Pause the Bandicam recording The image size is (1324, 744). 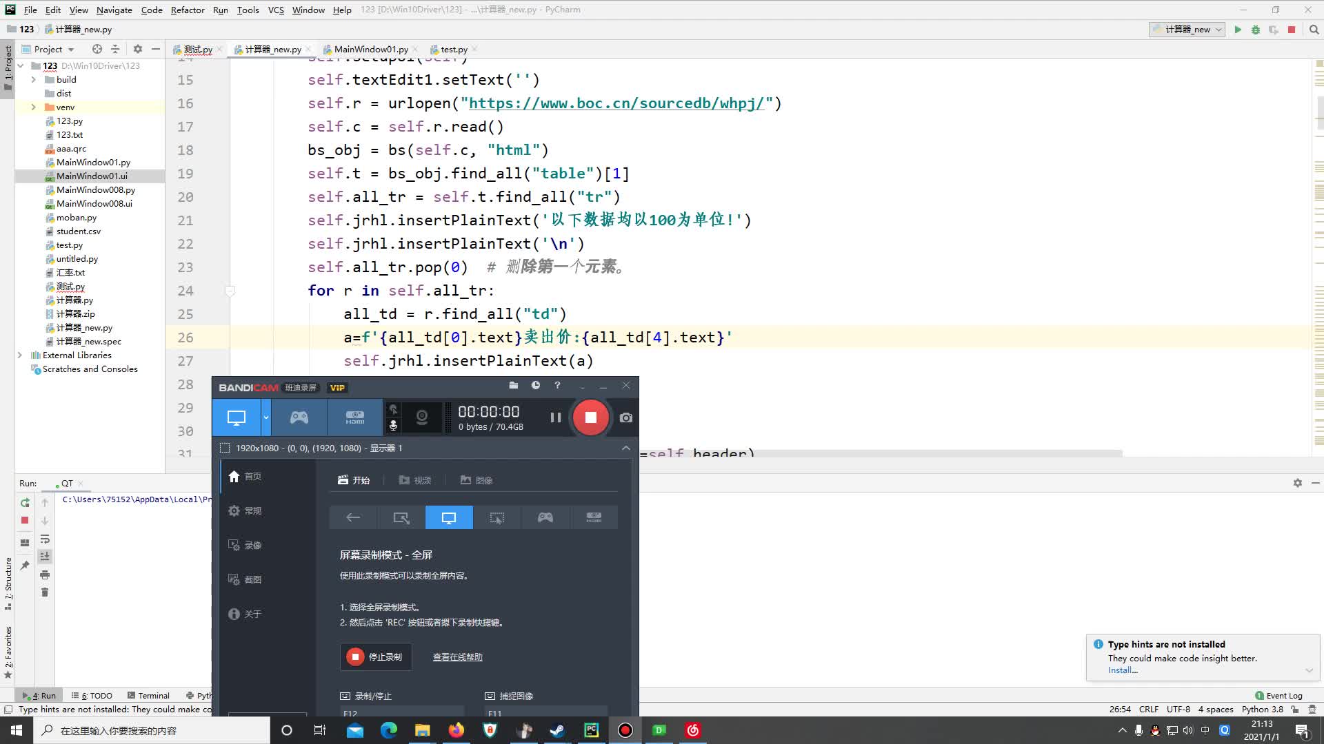tap(555, 417)
